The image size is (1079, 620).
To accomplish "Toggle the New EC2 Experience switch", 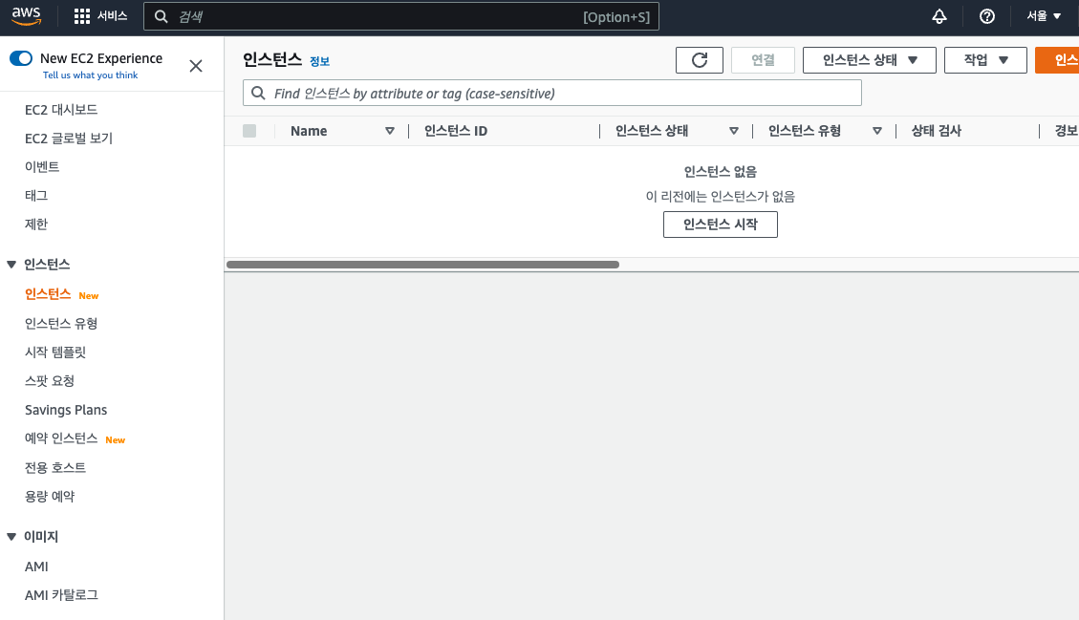I will click(x=21, y=58).
